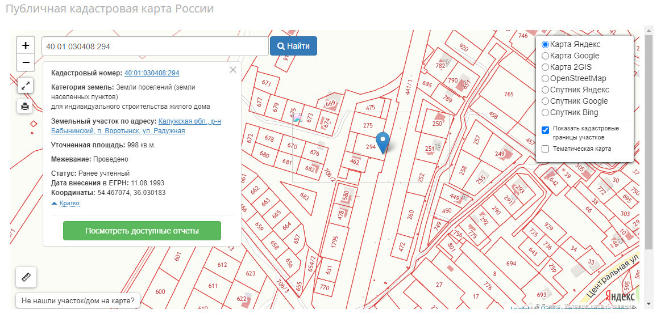This screenshot has width=661, height=318.
Task: Zoom out the map with minus button
Action: pyautogui.click(x=26, y=63)
